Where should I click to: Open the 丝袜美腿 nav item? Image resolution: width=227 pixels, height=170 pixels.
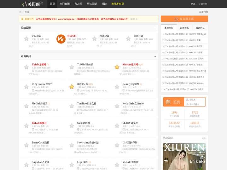click(92, 4)
